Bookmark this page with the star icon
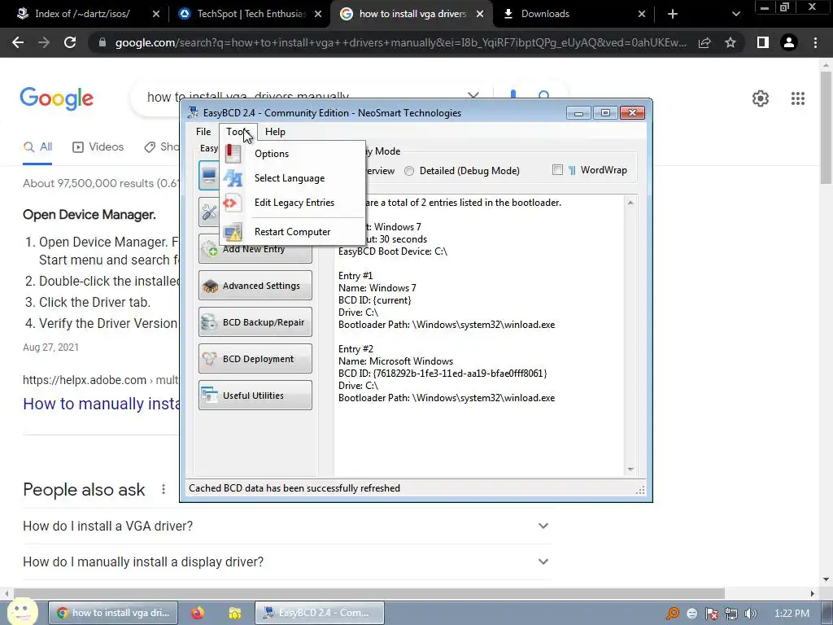Viewport: 833px width, 625px height. click(731, 42)
